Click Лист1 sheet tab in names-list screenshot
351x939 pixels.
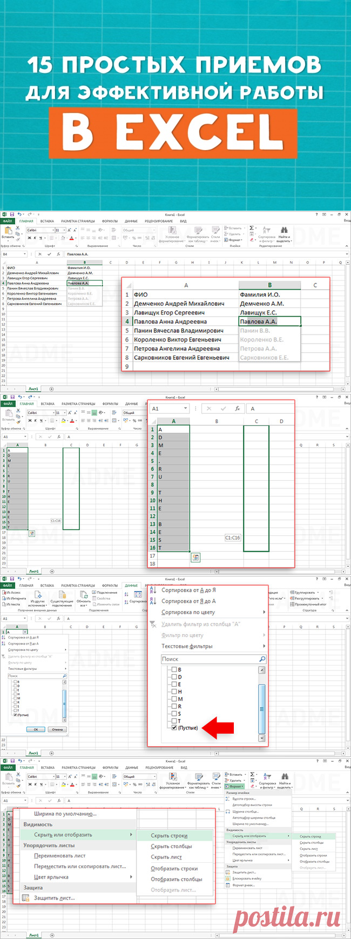click(34, 388)
